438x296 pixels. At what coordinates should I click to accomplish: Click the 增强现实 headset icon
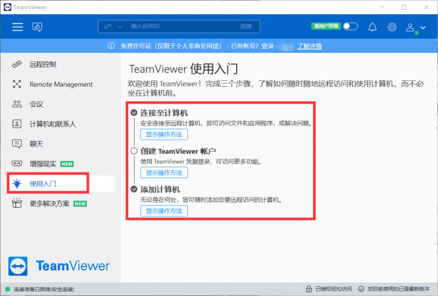tap(17, 163)
